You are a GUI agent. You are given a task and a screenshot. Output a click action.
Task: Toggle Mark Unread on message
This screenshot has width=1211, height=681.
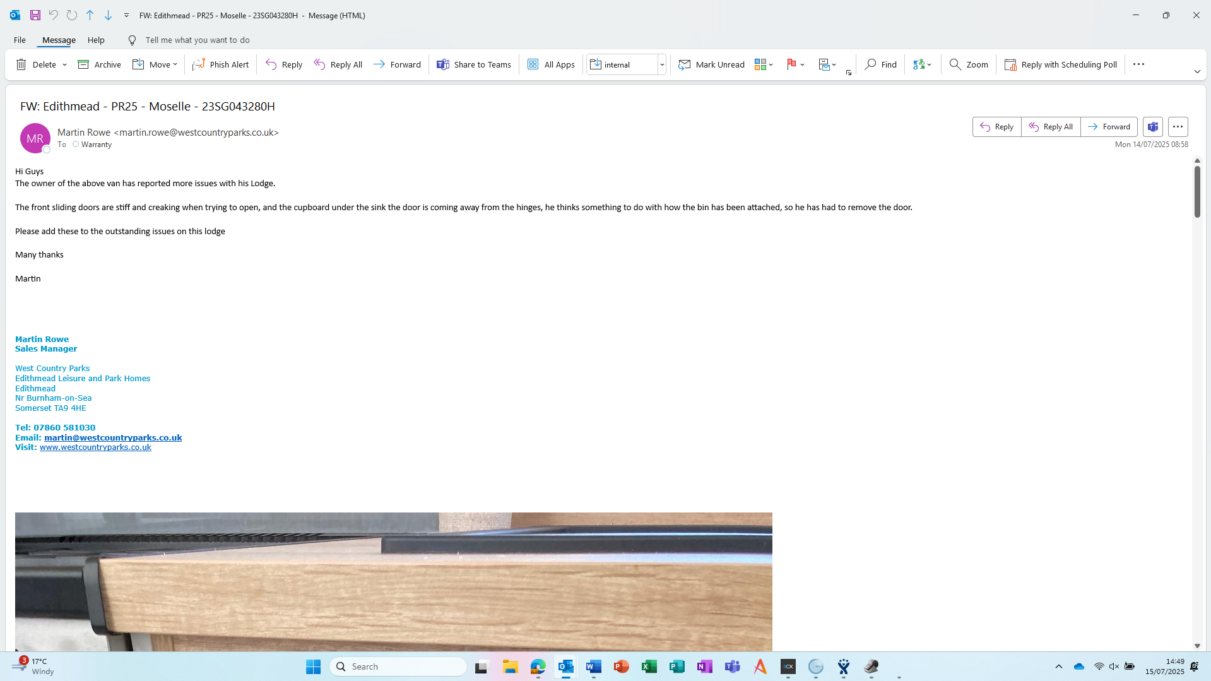711,64
